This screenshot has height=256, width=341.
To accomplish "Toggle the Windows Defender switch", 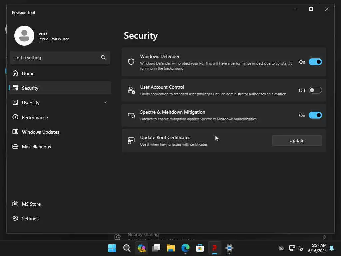I will (315, 62).
